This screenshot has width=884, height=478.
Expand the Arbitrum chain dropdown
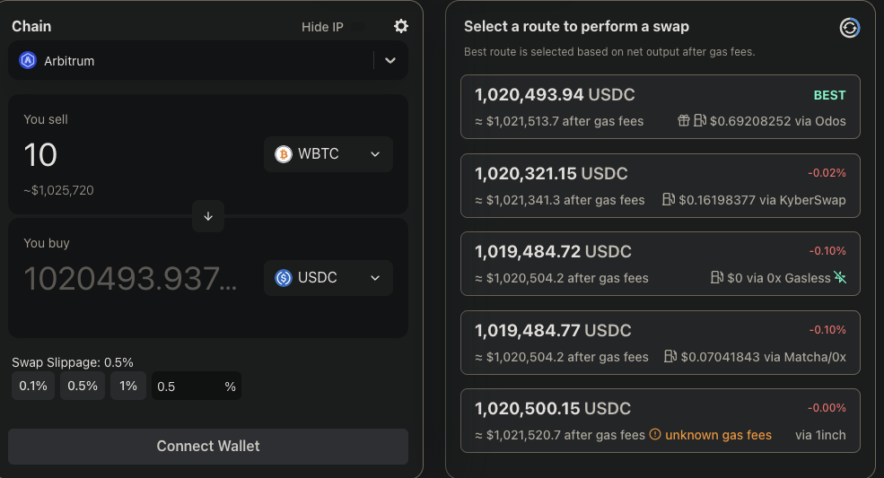click(390, 60)
